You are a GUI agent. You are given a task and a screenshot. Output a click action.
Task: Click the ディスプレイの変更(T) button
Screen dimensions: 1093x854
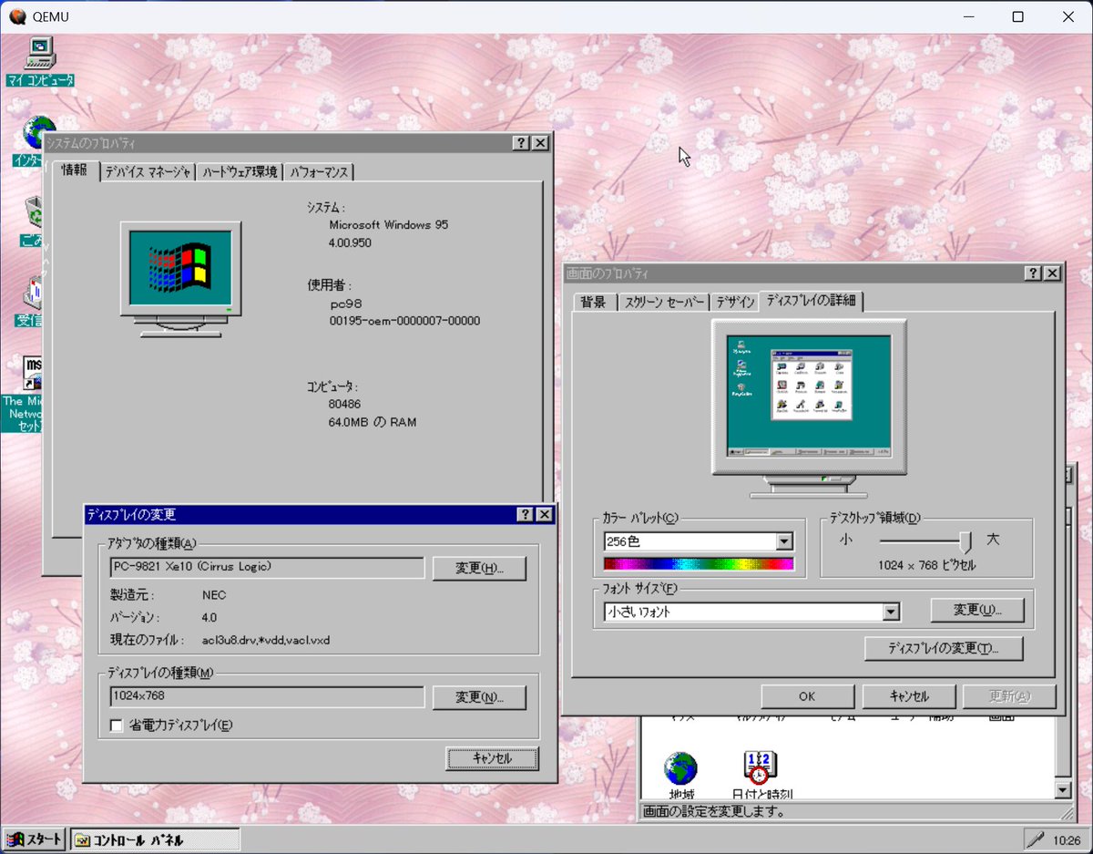click(x=944, y=649)
